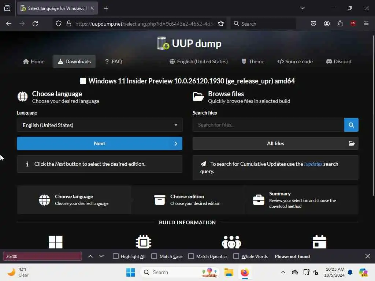Expand the Language dropdown
375x281 pixels.
tap(100, 125)
